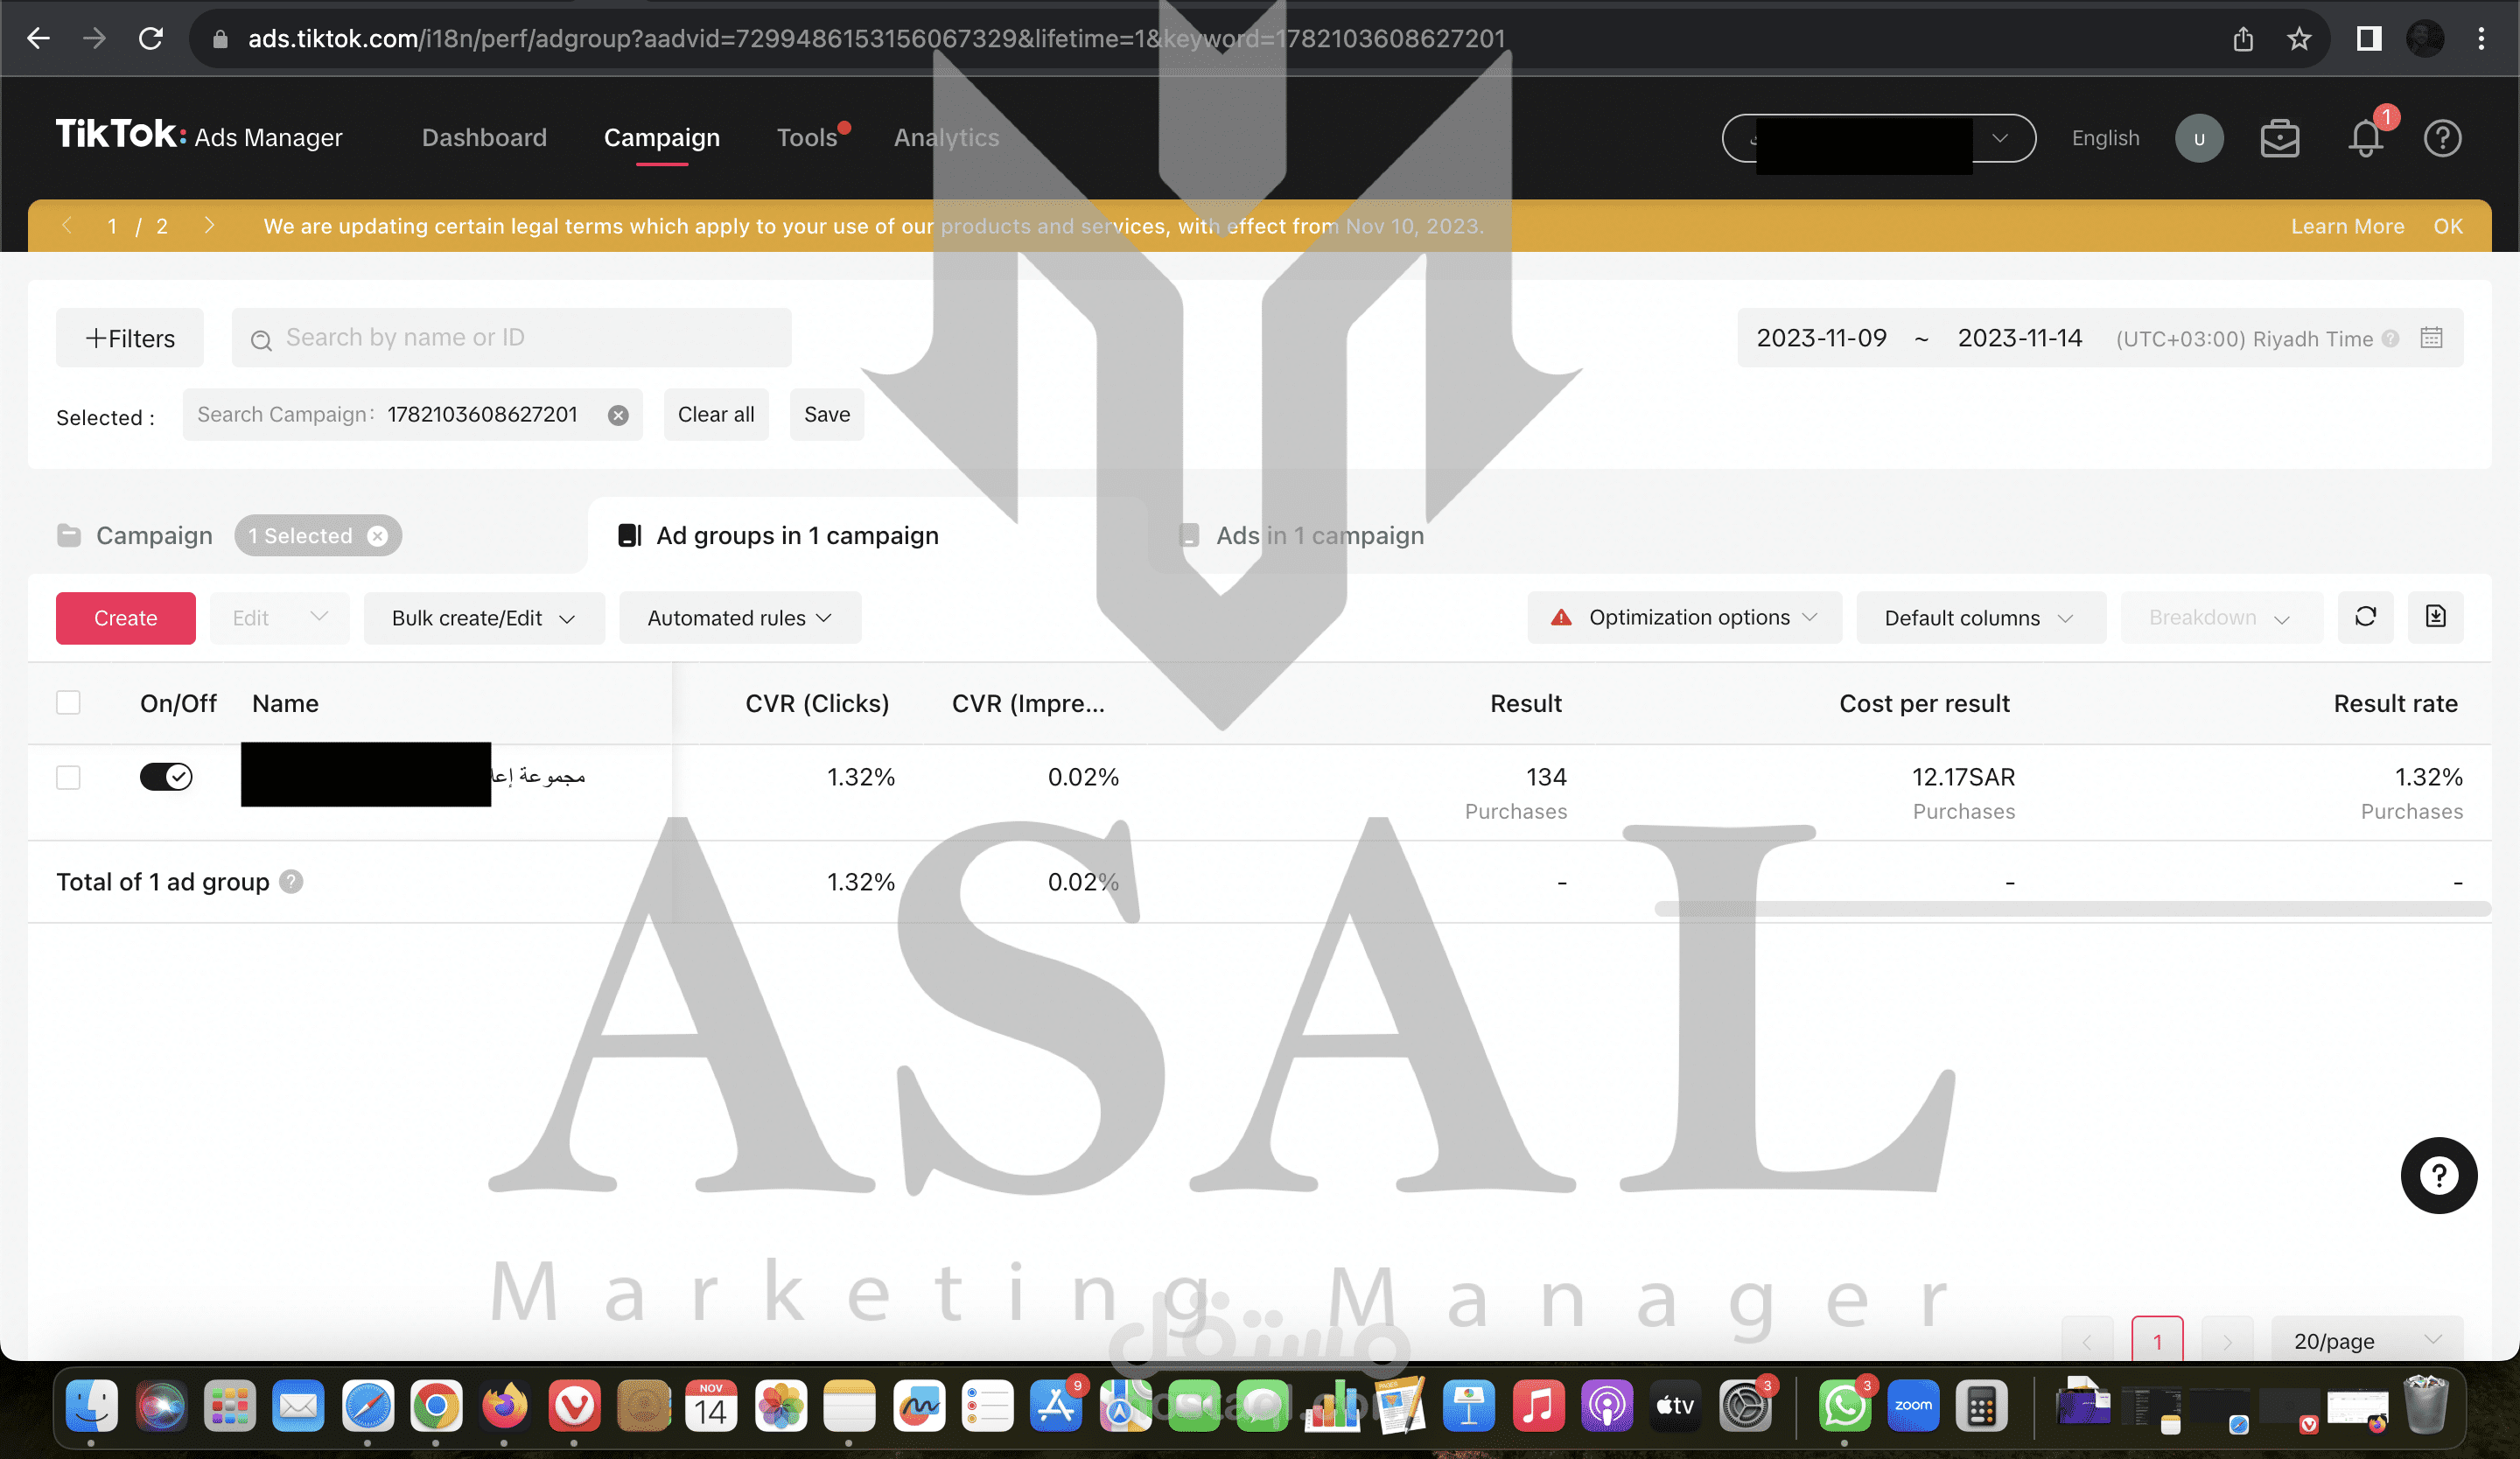Click the floating black help button
Screen dimensions: 2520x1459
click(x=2438, y=1176)
